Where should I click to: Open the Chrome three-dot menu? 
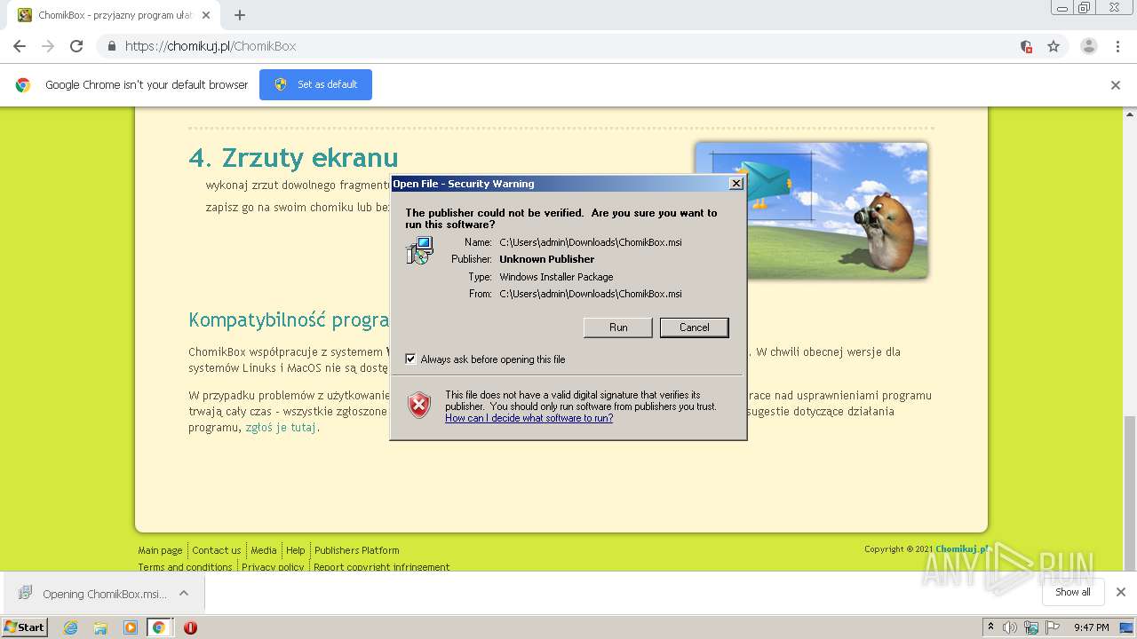click(1118, 46)
